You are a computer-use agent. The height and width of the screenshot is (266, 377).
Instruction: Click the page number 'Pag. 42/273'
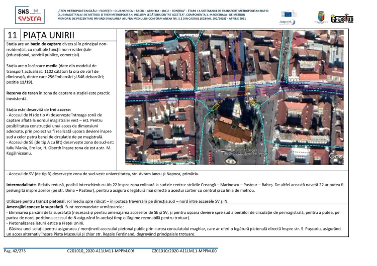click(x=16, y=250)
